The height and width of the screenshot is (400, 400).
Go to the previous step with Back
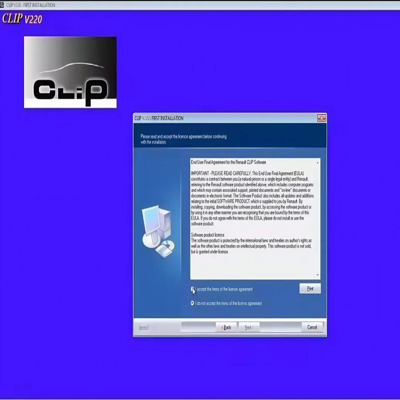226,327
